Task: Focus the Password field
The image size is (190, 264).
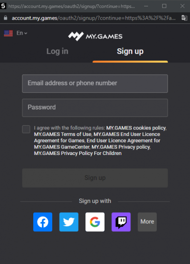Action: [95, 108]
